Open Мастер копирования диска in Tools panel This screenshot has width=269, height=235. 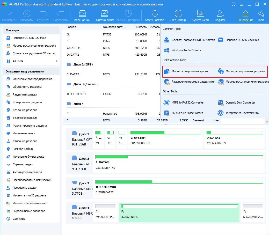point(186,71)
